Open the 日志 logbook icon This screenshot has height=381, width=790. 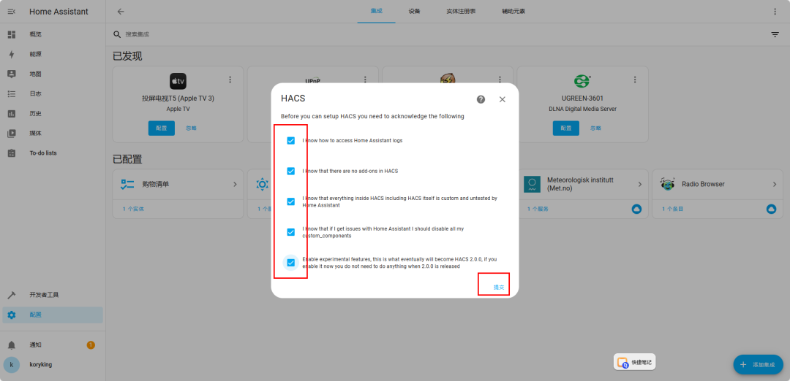click(x=12, y=93)
